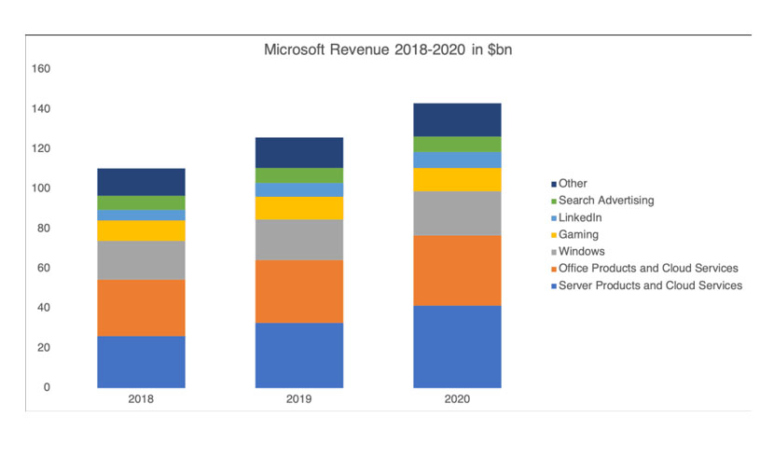Select the 2020 Server Products blue segment

click(x=457, y=347)
